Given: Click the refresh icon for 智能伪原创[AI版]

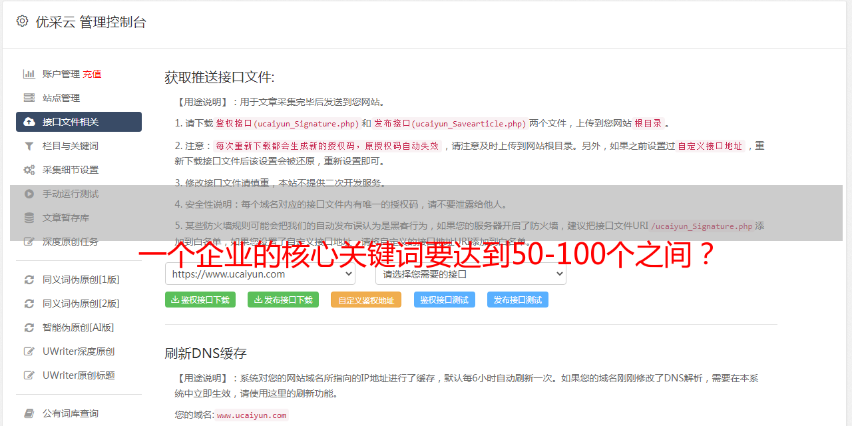Looking at the screenshot, I should (29, 327).
